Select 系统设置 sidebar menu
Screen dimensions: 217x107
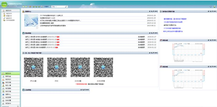coord(10,100)
